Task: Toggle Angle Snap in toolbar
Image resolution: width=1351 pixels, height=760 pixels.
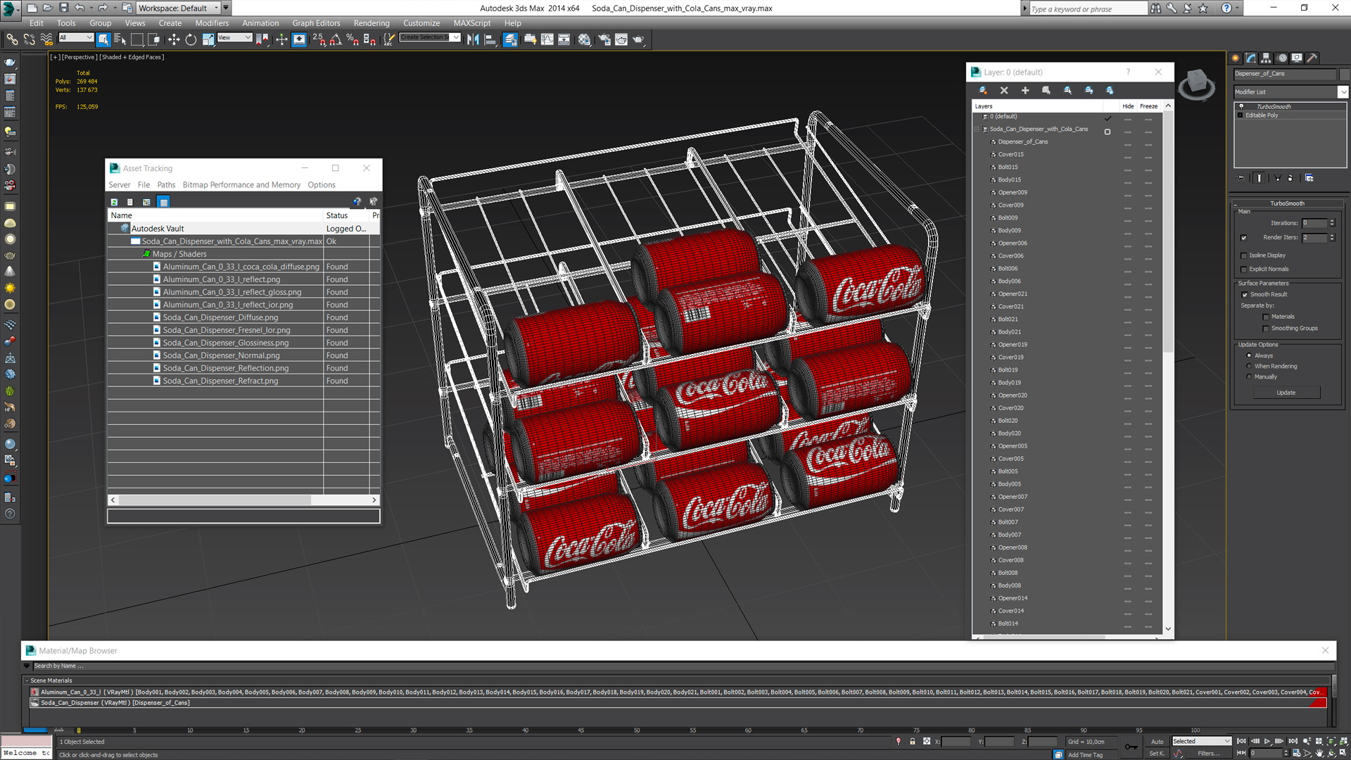Action: tap(336, 39)
